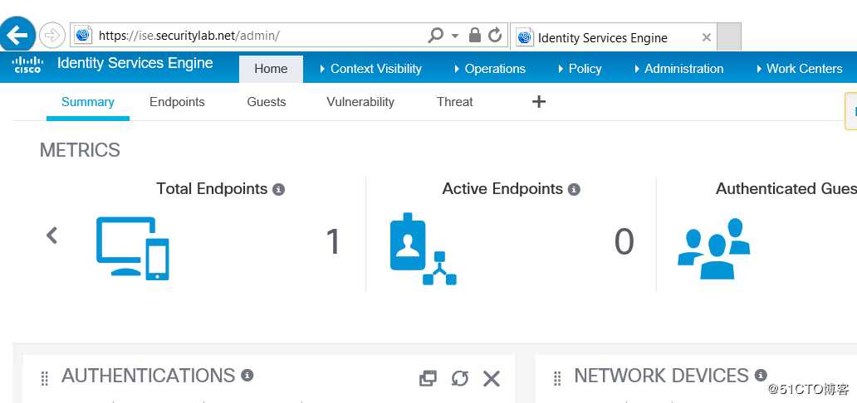Click the Active Endpoints badge icon
Viewport: 857px width, 403px height.
[423, 249]
